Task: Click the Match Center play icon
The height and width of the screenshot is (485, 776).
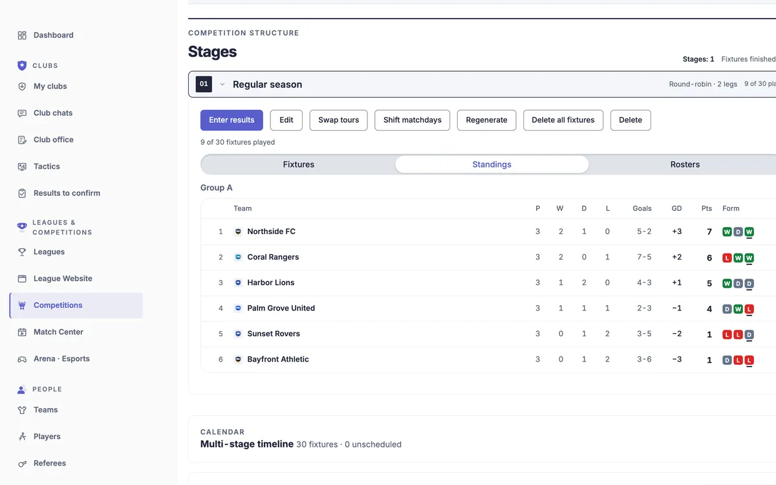Action: 22,332
